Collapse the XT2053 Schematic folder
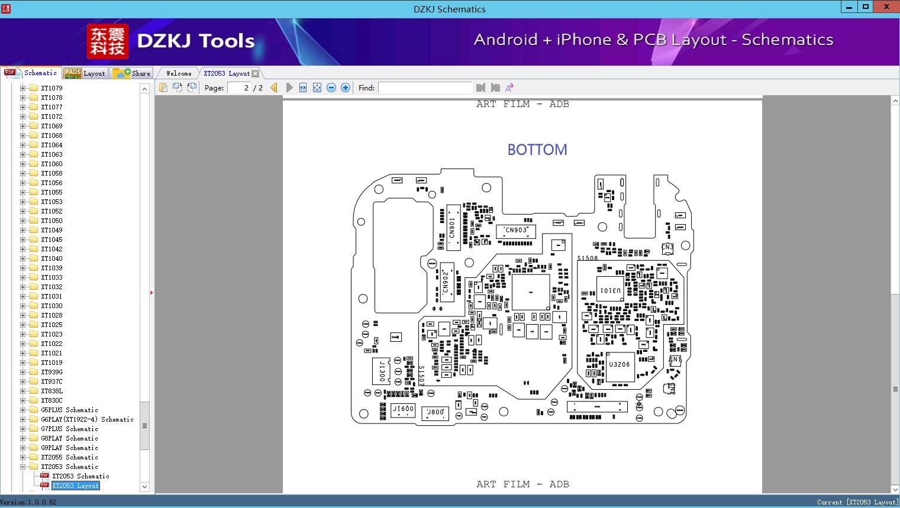The image size is (900, 508). (22, 467)
